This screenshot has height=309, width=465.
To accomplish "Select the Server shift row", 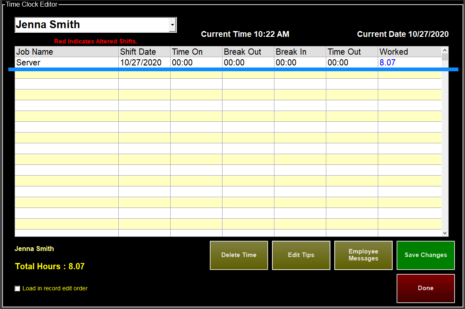I will 66,63.
